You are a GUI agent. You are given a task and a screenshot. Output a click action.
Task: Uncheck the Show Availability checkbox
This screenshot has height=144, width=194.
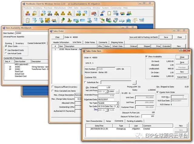pos(147,56)
